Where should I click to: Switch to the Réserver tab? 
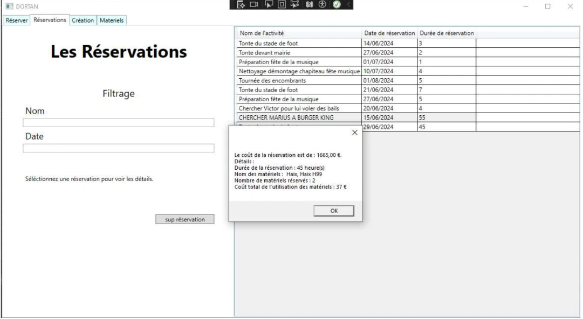(17, 20)
